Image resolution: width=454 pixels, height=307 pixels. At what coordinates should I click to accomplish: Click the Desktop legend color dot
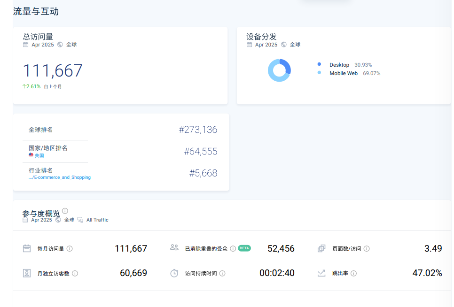click(x=320, y=64)
